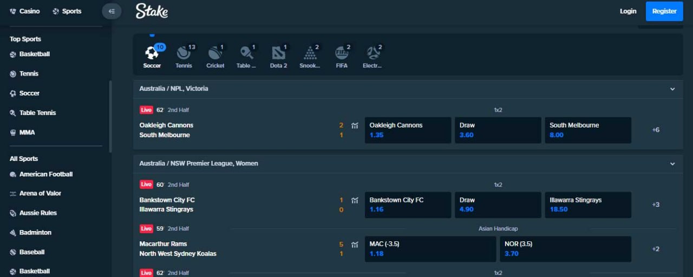This screenshot has width=693, height=277.
Task: Open Aussie Rules in sidebar
Action: [x=33, y=213]
